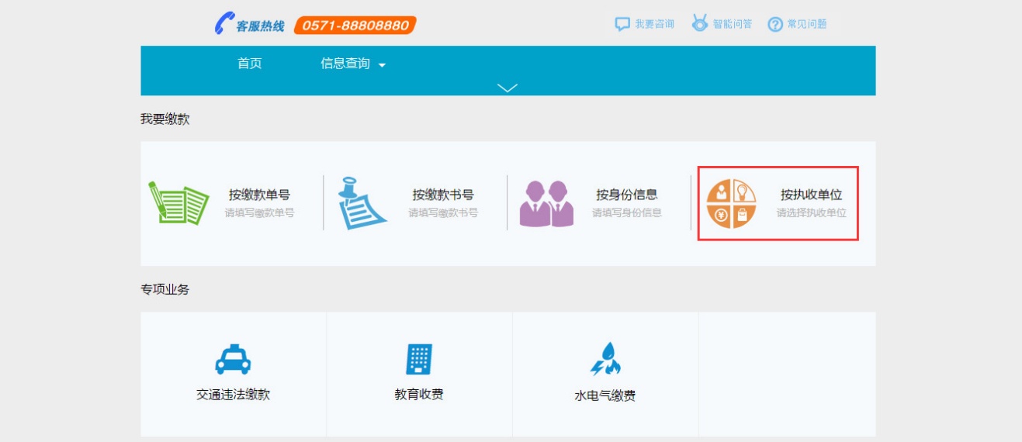The image size is (1022, 442).
Task: Open 我要咨询 chat icon
Action: (x=622, y=24)
